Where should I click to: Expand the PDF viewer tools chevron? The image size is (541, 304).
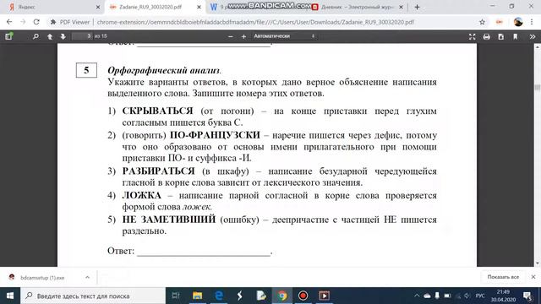point(533,36)
